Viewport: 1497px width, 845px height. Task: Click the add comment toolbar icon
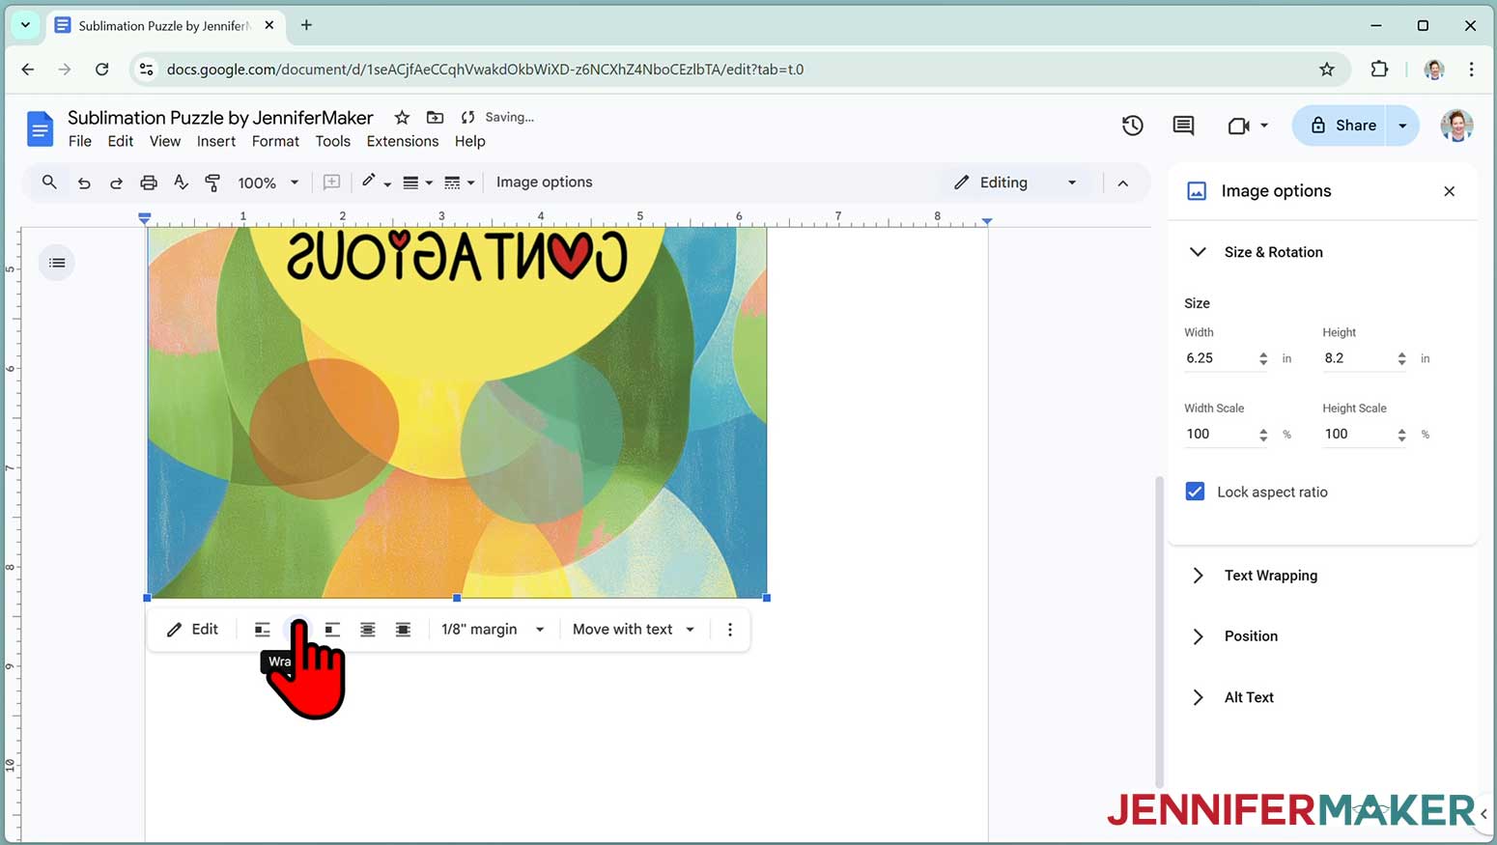point(331,183)
